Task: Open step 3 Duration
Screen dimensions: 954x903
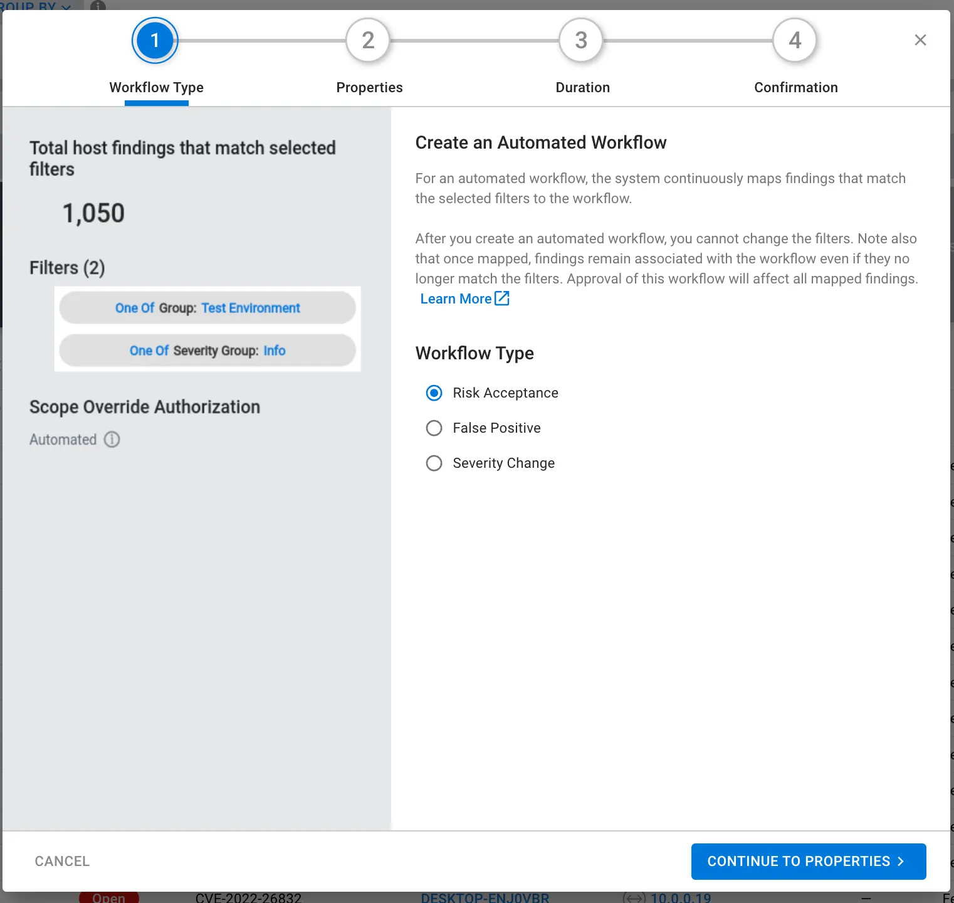Action: (581, 41)
